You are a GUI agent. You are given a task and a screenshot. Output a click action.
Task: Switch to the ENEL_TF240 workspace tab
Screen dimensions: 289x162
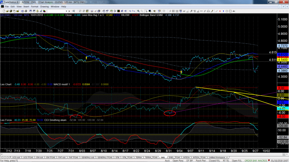tap(174, 157)
